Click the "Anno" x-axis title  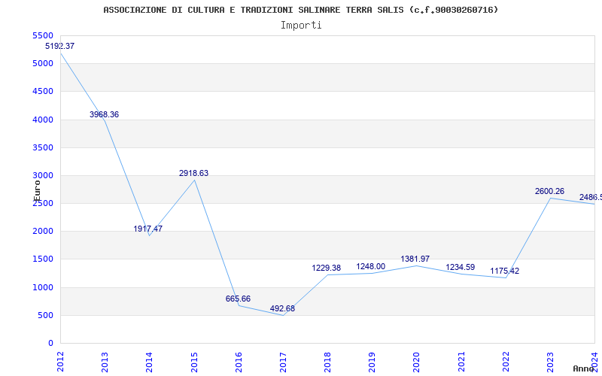pos(584,368)
